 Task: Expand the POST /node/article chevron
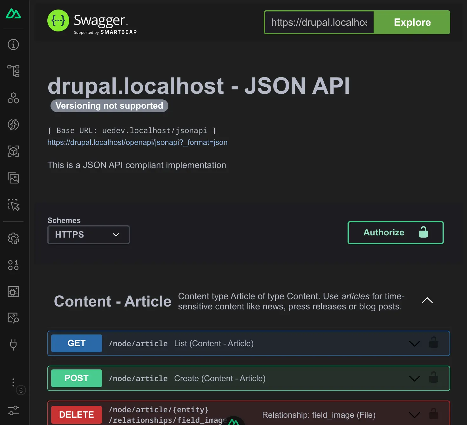point(415,379)
